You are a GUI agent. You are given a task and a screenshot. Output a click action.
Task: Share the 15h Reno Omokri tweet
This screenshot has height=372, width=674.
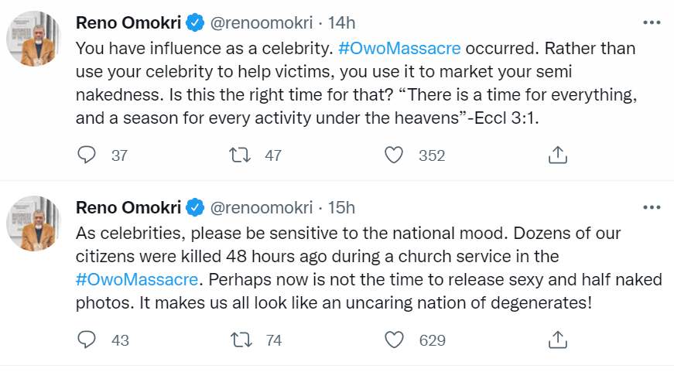[557, 340]
